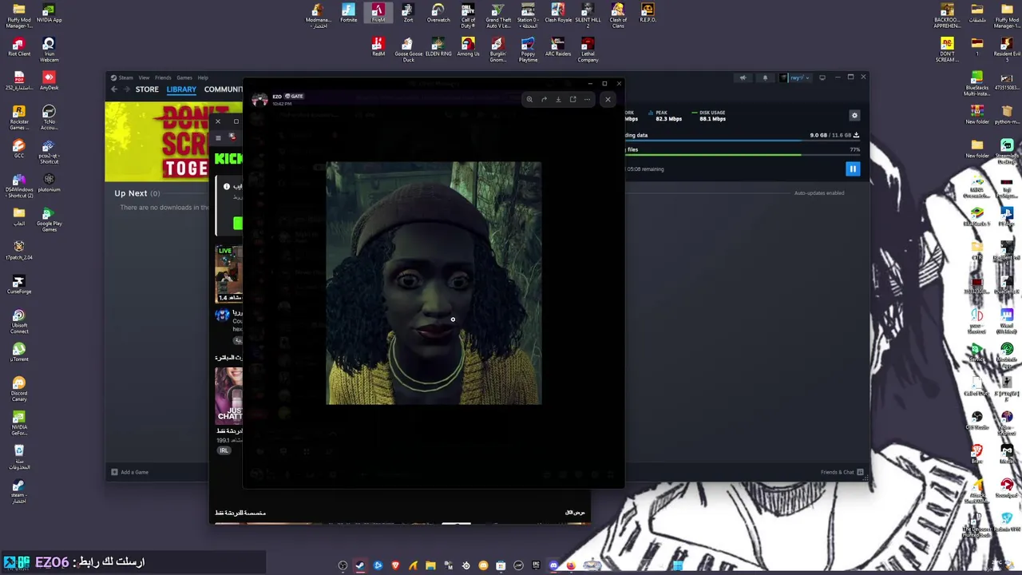Zoom the Discord image viewer picture
The height and width of the screenshot is (575, 1022).
click(529, 99)
